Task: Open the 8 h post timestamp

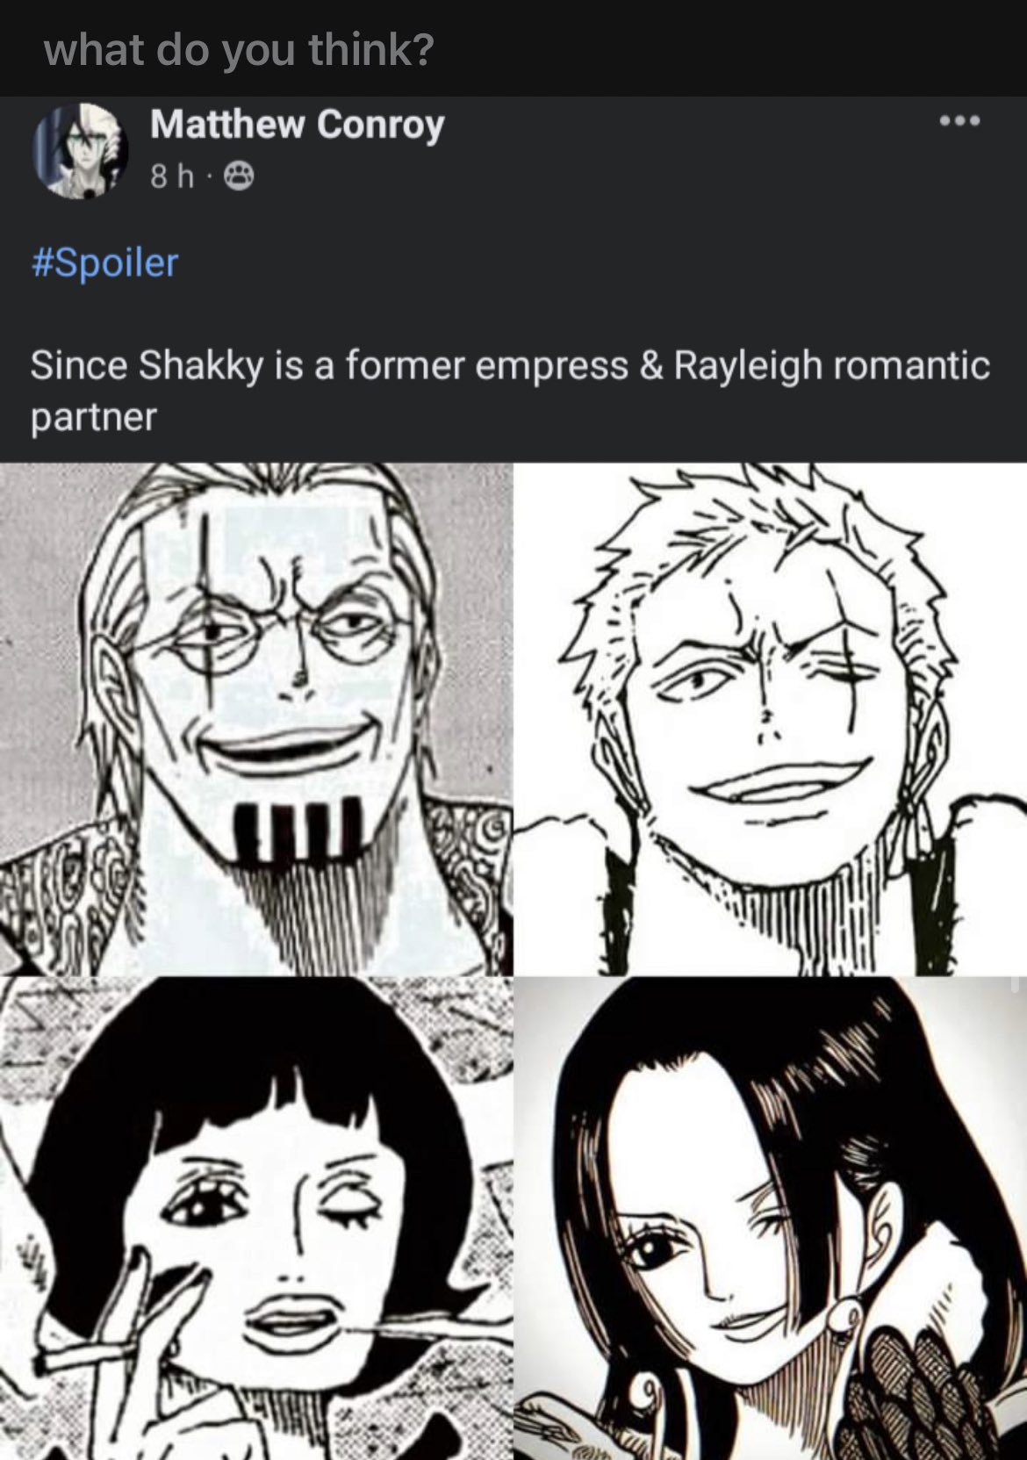Action: click(171, 178)
